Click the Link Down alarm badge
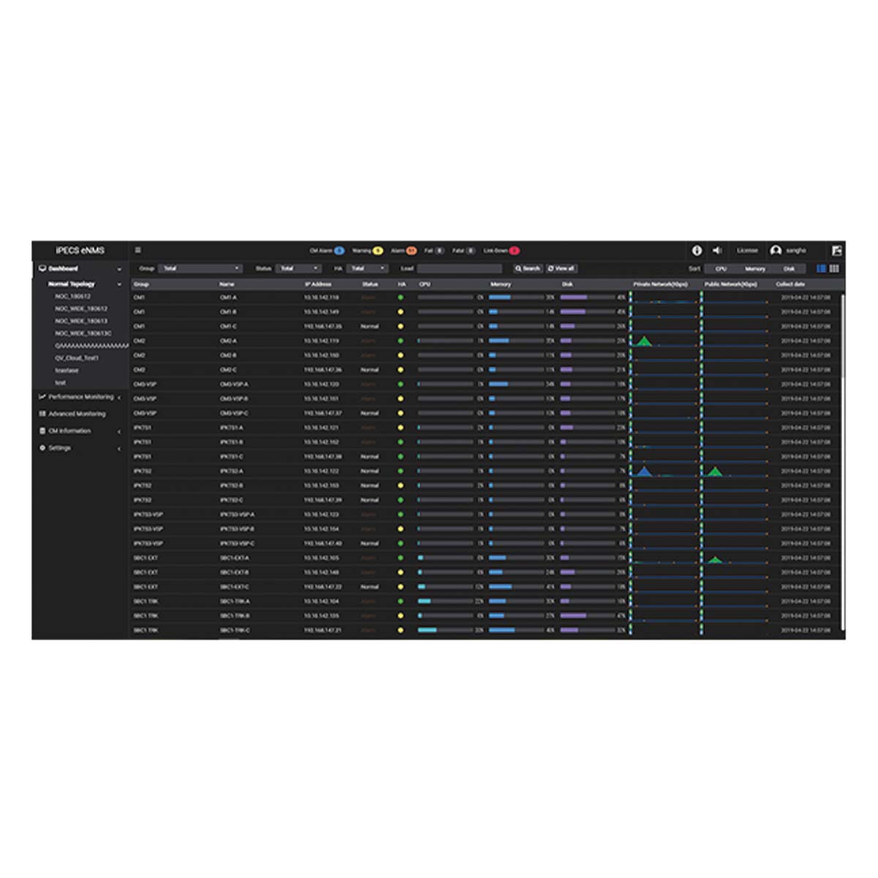Screen dimensions: 878x878 pos(514,250)
